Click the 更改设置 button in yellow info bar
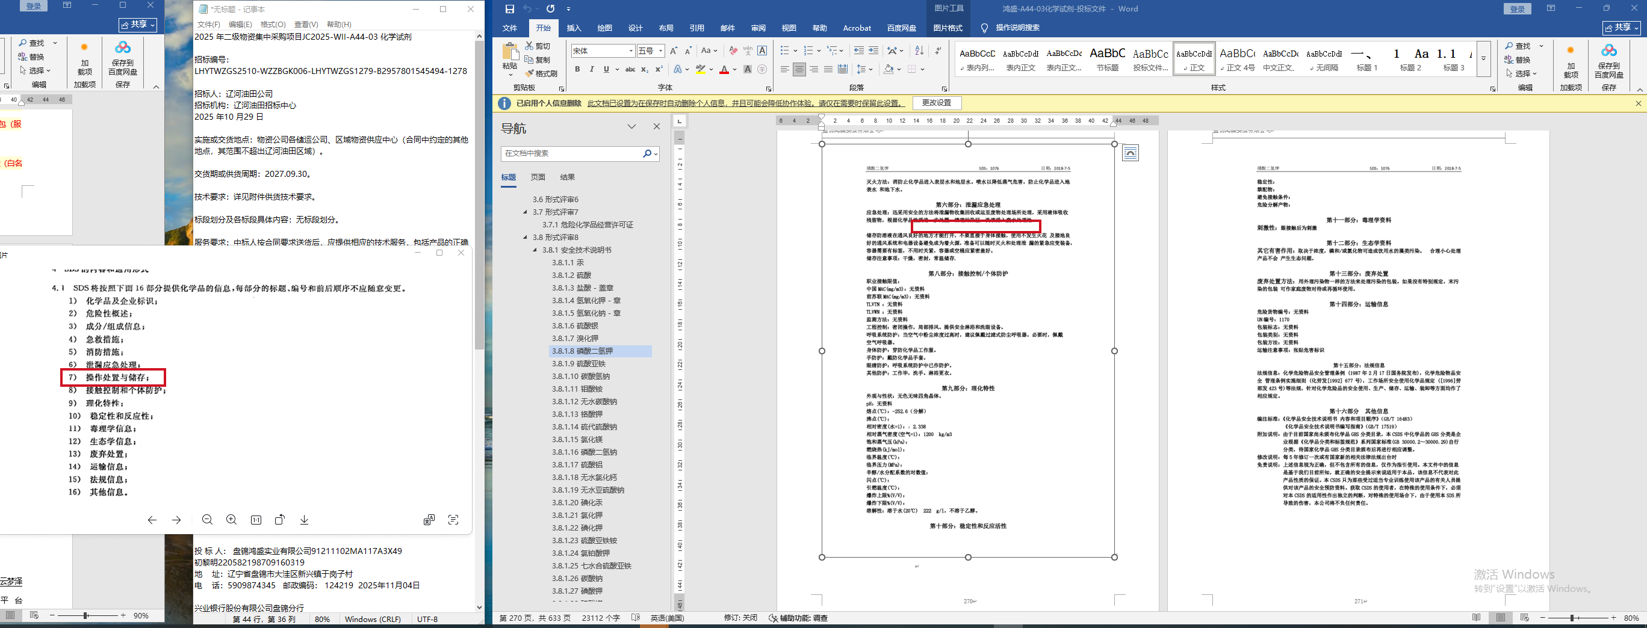 click(x=936, y=103)
